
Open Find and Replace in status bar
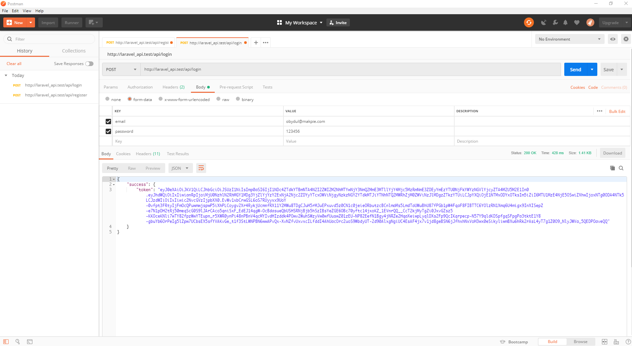coord(18,342)
